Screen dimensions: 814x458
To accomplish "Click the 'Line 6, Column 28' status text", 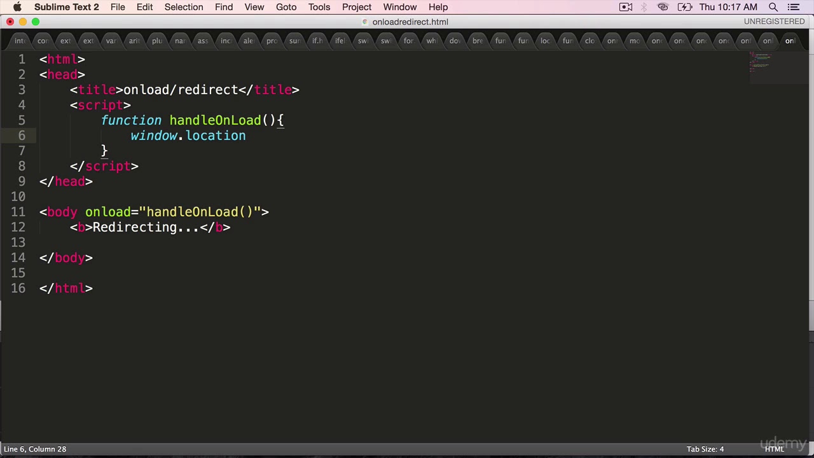I will coord(35,449).
